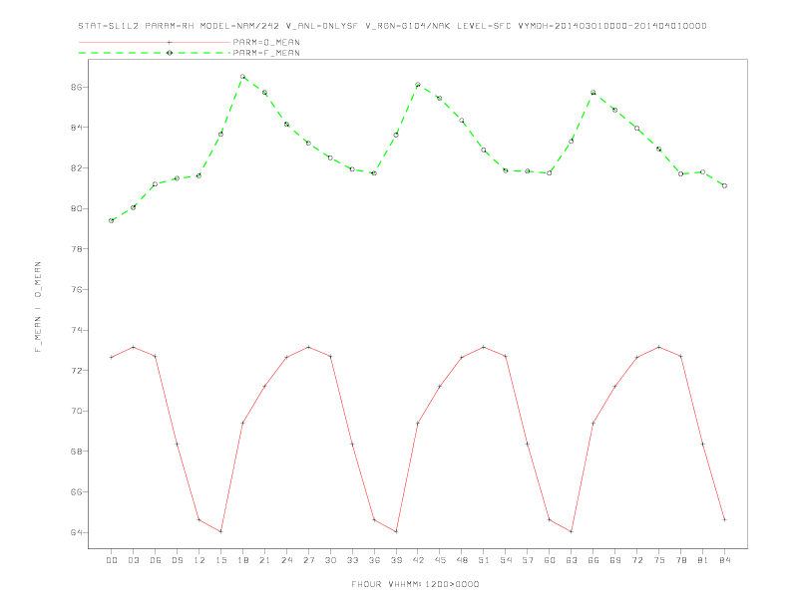Click x-axis tick label 48

coord(462,560)
